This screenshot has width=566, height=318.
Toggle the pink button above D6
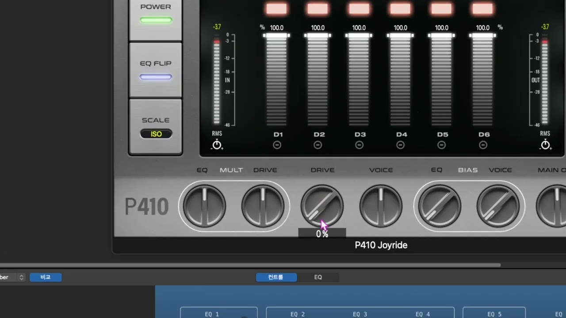(482, 8)
